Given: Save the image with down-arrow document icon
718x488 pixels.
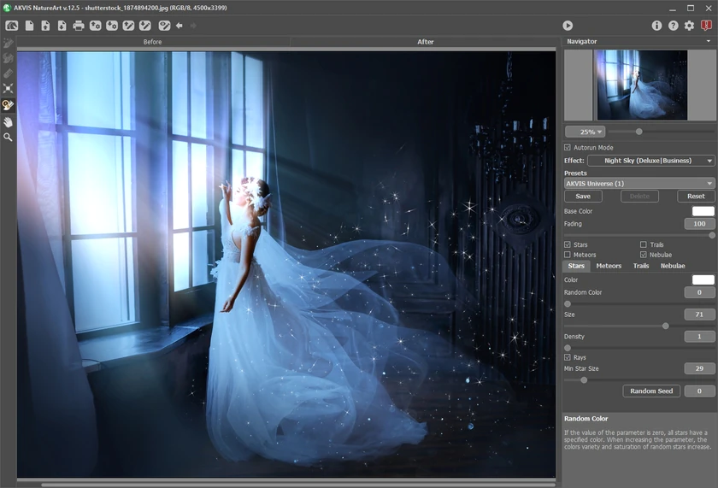Looking at the screenshot, I should click(62, 26).
